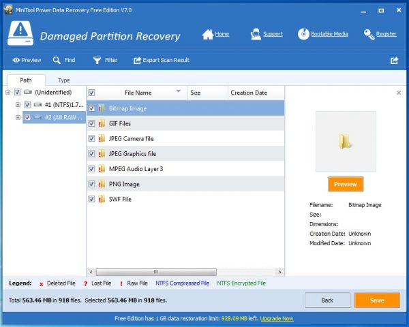
Task: Click the MPEG Audio Layer 3 folder icon
Action: (x=102, y=169)
